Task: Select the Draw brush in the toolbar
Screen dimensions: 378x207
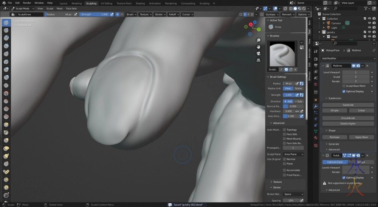Action: pos(6,23)
